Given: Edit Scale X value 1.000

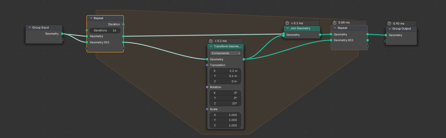Looking at the screenshot, I should 226,115.
